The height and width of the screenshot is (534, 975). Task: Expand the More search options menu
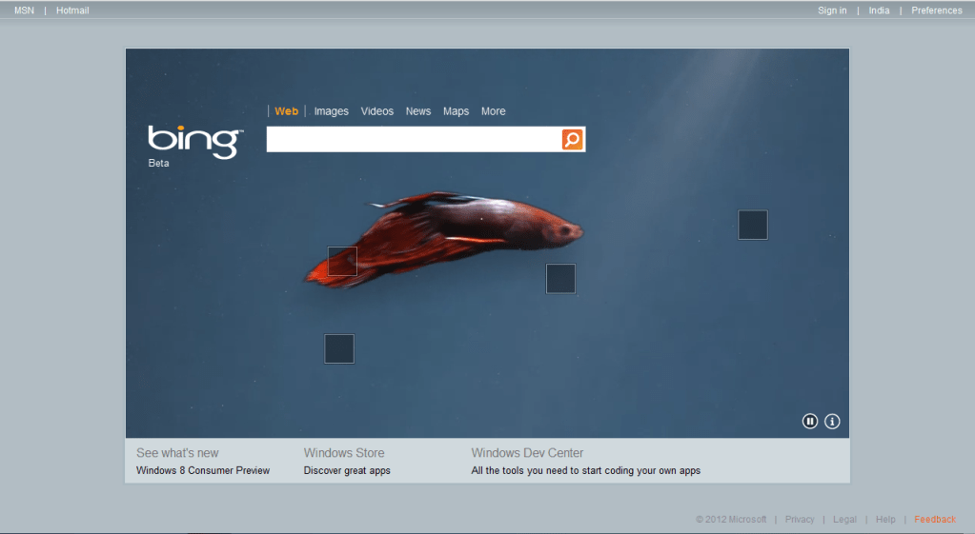pyautogui.click(x=493, y=111)
